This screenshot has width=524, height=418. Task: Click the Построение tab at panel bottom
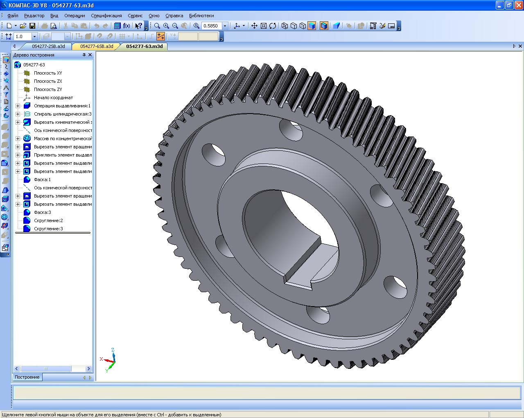tap(27, 377)
